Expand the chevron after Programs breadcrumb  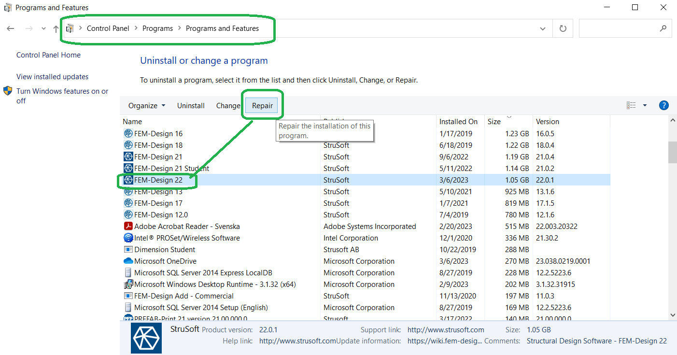[180, 28]
